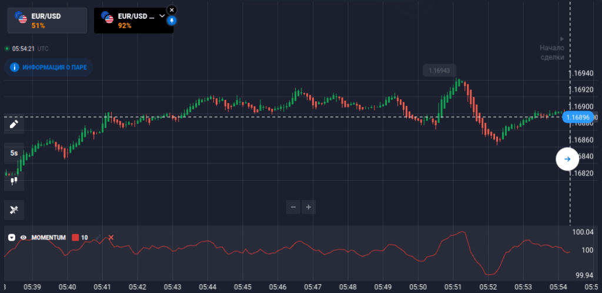Image resolution: width=602 pixels, height=293 pixels.
Task: Remove the Momentum indicator with red X
Action: click(x=111, y=238)
